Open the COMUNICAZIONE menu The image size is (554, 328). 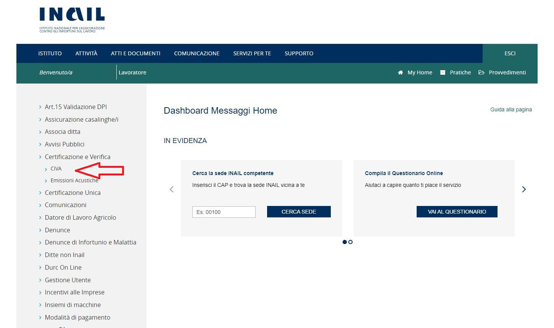[x=197, y=53]
